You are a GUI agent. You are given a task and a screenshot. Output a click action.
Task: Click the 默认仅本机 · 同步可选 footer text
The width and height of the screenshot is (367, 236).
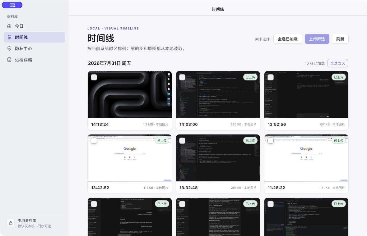pos(35,226)
